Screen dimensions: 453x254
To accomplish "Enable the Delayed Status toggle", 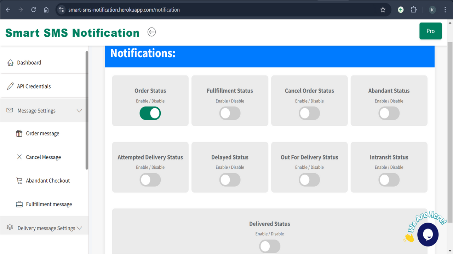I will [x=230, y=180].
